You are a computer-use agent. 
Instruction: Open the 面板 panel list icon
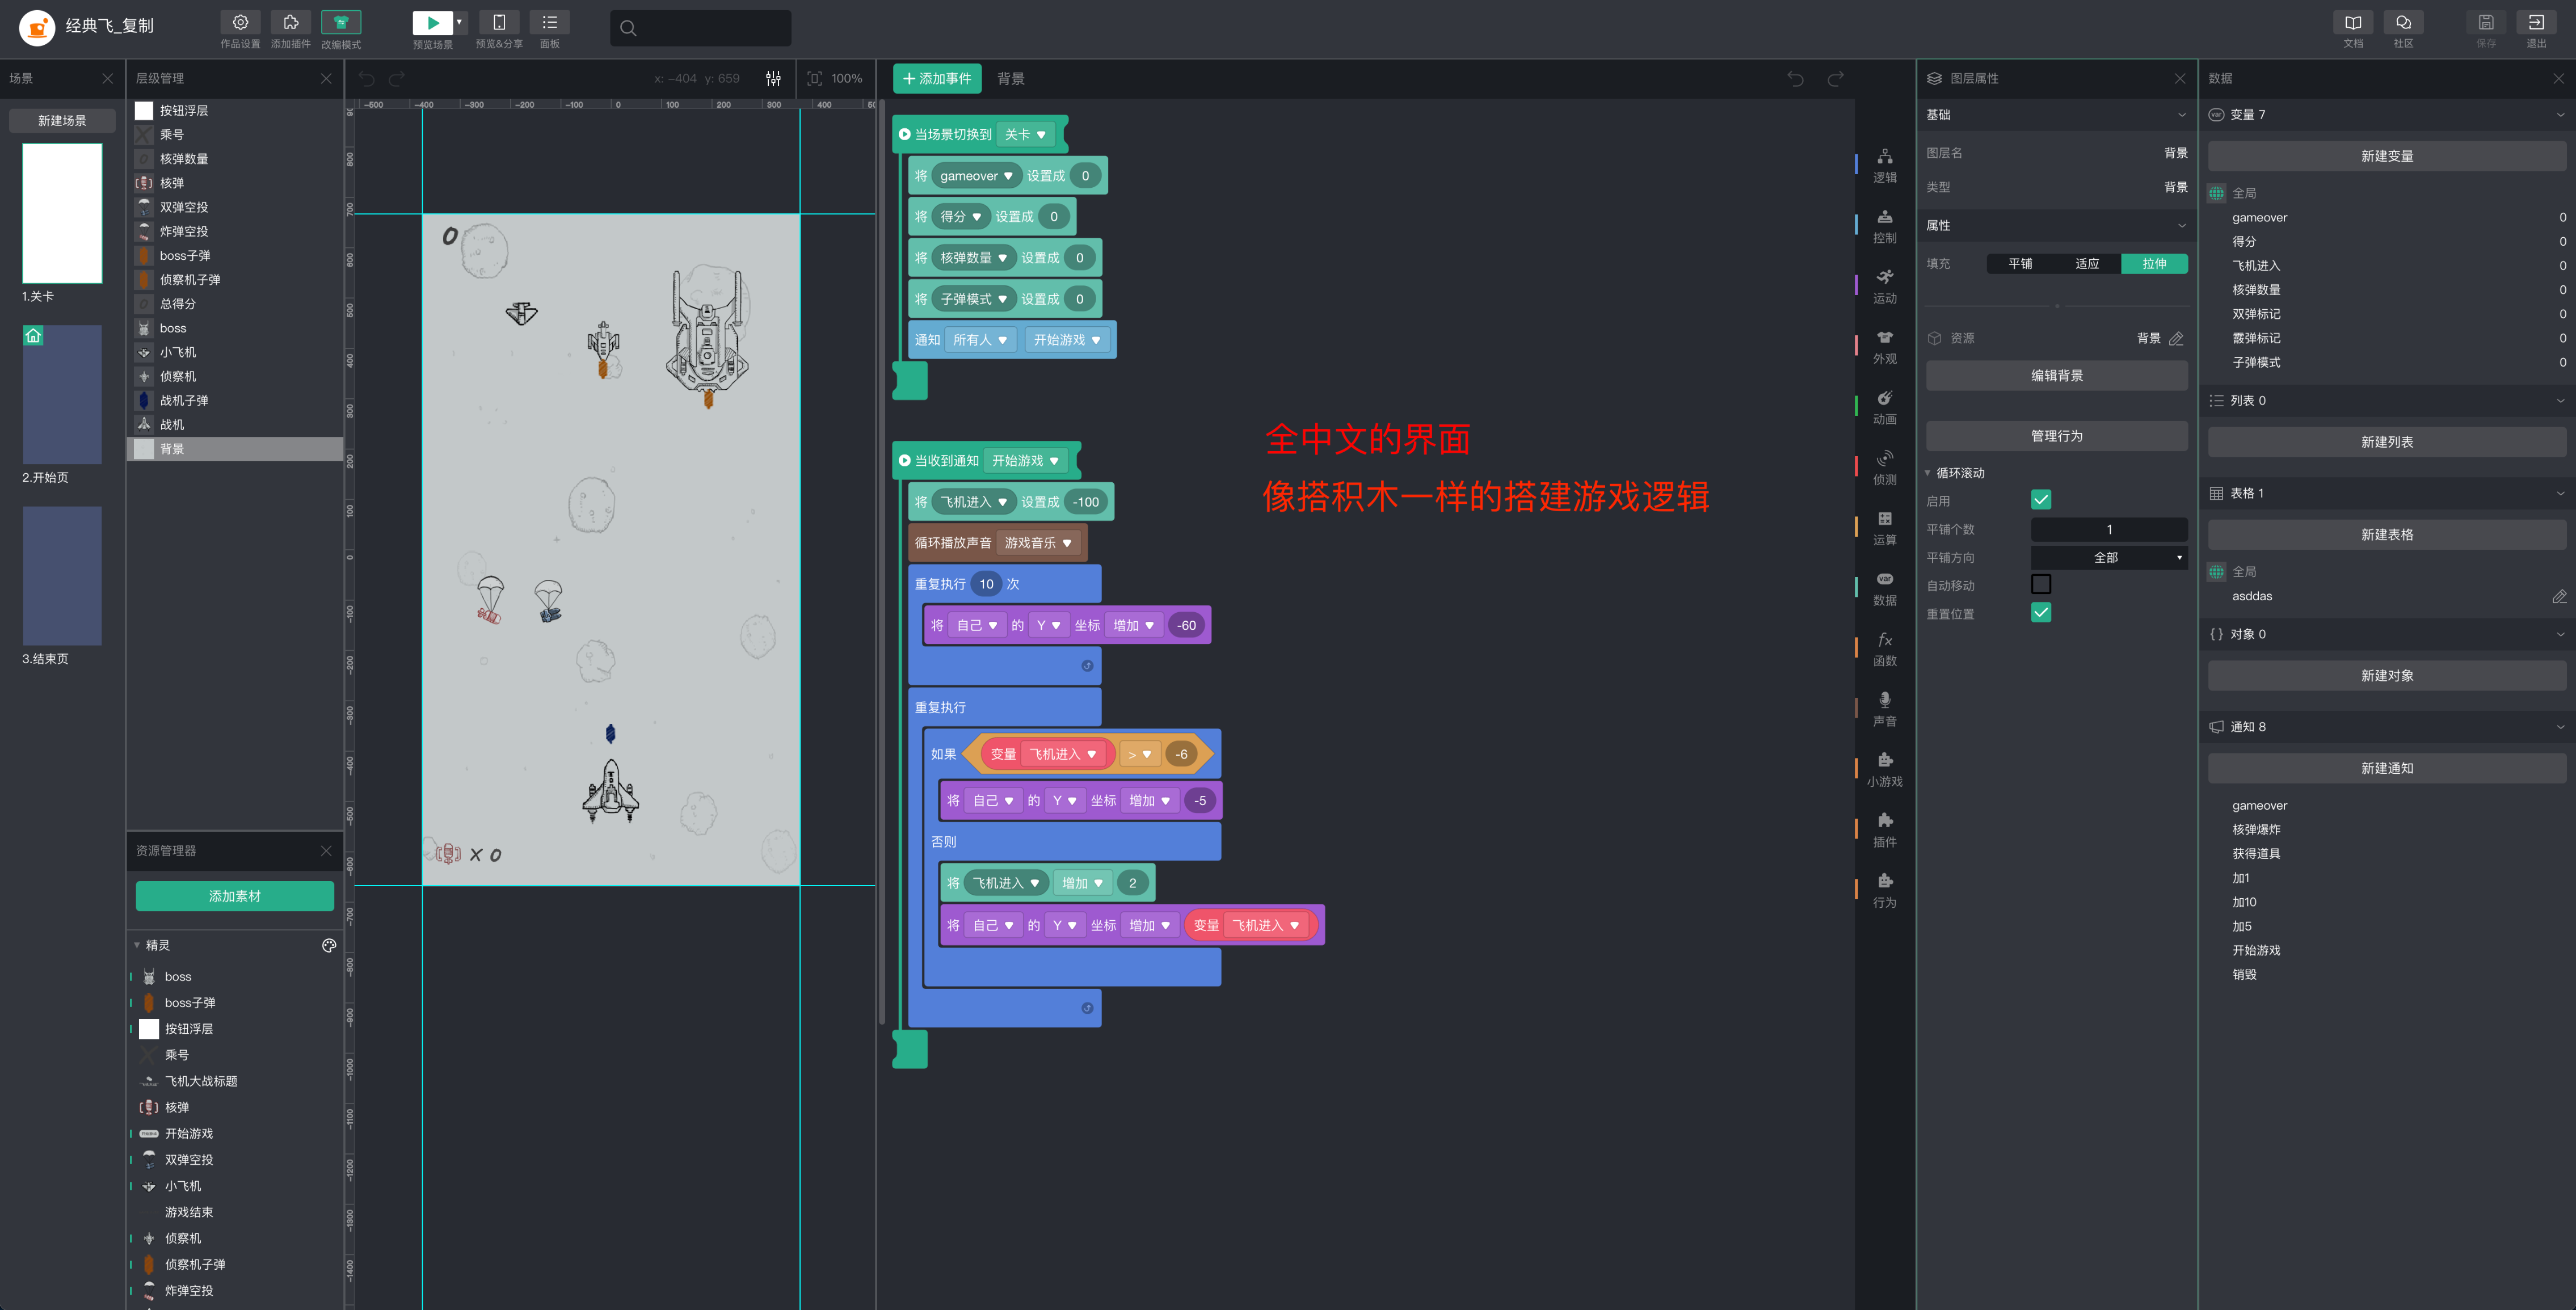click(x=550, y=23)
